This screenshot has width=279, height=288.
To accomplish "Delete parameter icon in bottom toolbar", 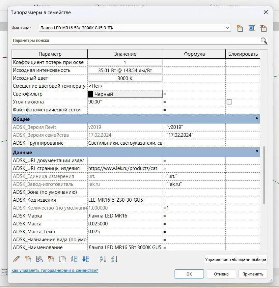I will 51,259.
